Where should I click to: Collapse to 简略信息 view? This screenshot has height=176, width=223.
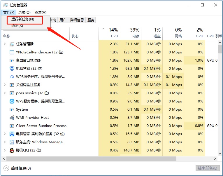17,168
